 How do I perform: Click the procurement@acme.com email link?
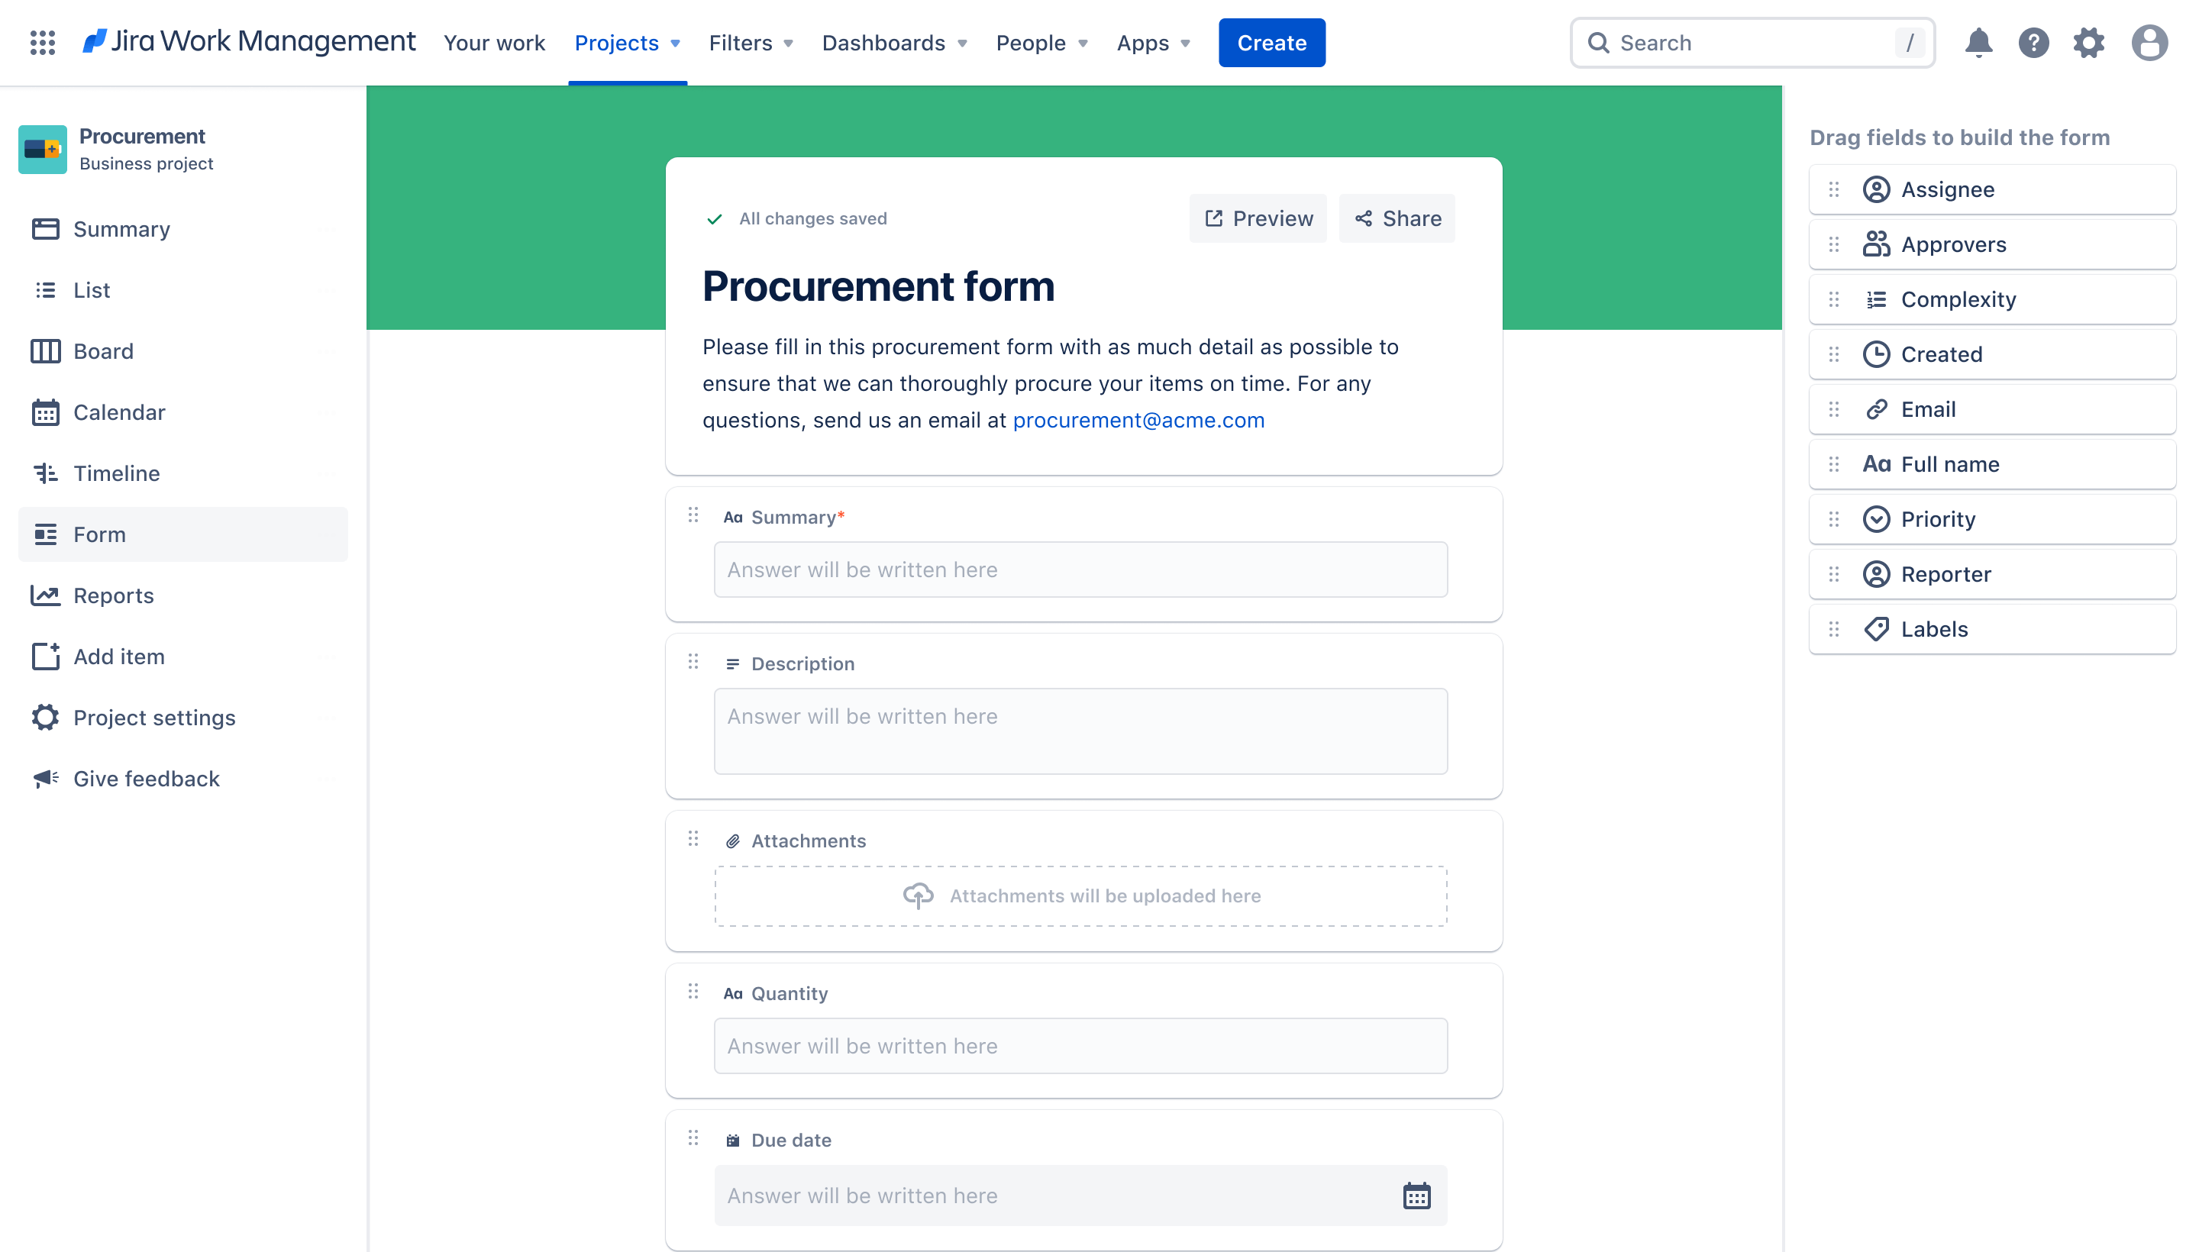(1137, 420)
